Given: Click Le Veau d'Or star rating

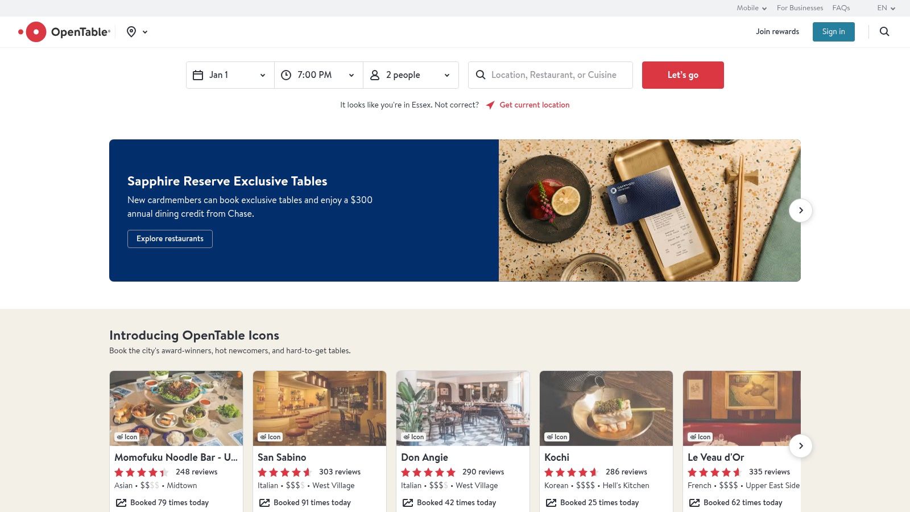Looking at the screenshot, I should (715, 472).
